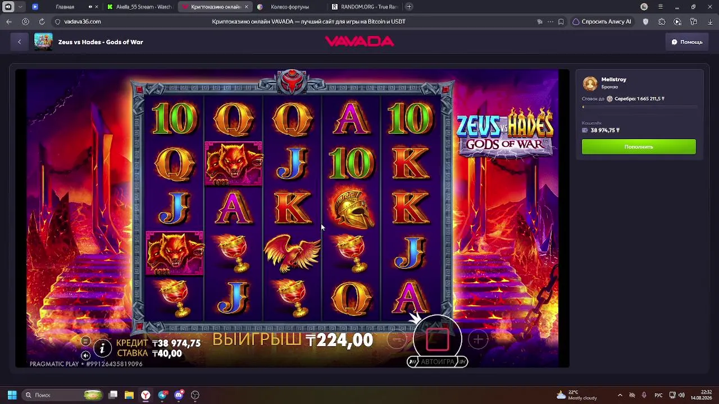Click the green Пополнить deposit button
This screenshot has width=719, height=404.
point(639,147)
